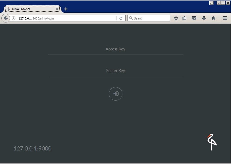Focus the Access Key input field
The width and height of the screenshot is (231, 164).
[x=115, y=49]
